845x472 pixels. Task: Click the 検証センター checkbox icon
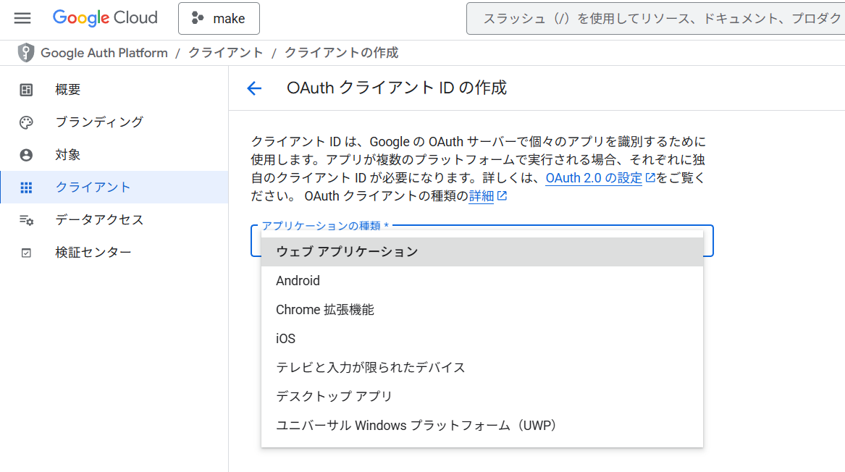[x=26, y=253]
